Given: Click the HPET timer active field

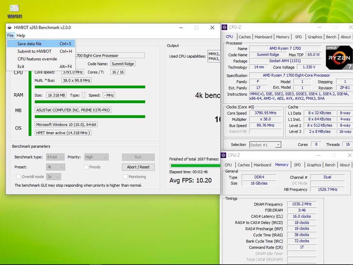Looking at the screenshot, I should coord(63,133).
